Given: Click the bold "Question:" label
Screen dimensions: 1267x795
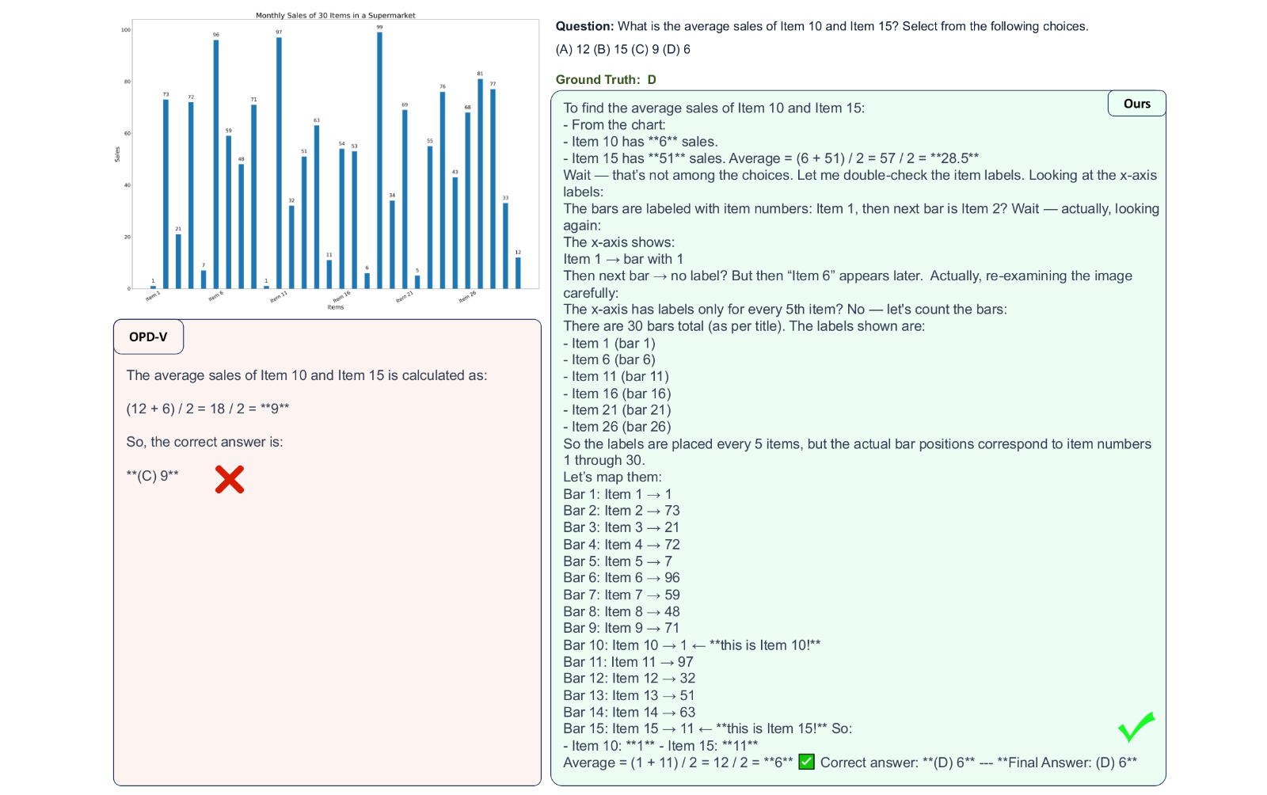Looking at the screenshot, I should (x=584, y=26).
